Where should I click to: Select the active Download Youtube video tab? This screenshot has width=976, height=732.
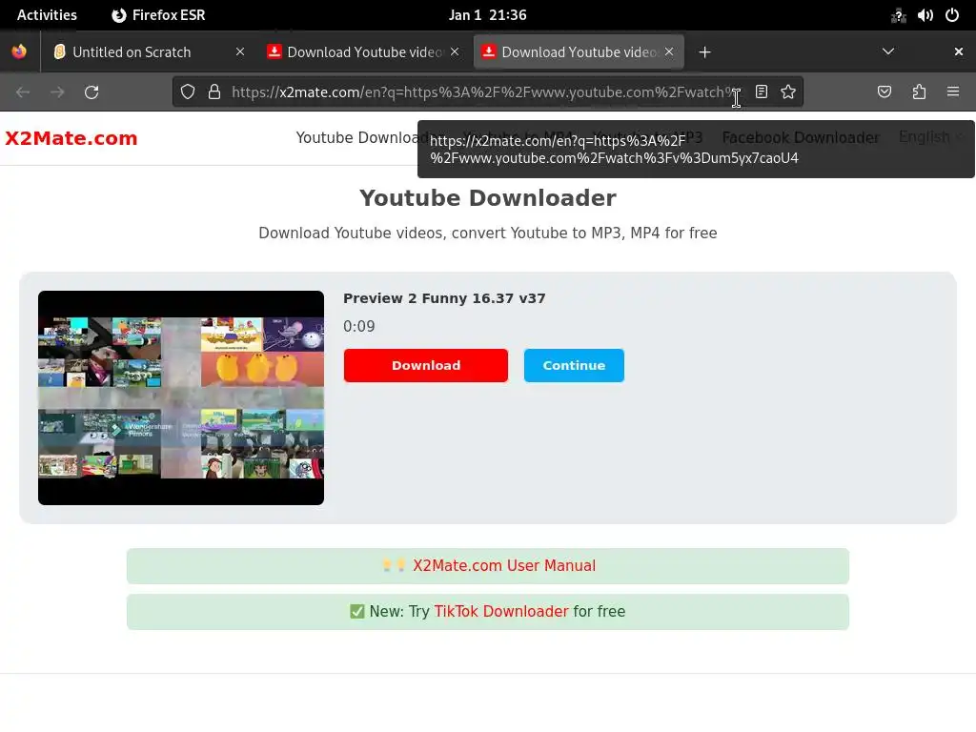[x=579, y=52]
